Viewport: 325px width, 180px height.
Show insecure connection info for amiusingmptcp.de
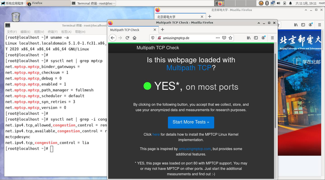[159, 38]
